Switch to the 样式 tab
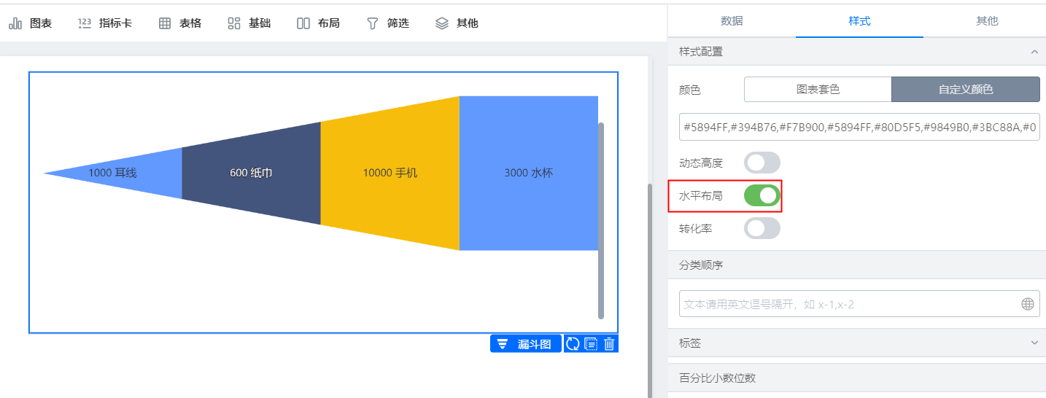The height and width of the screenshot is (398, 1046). (859, 21)
